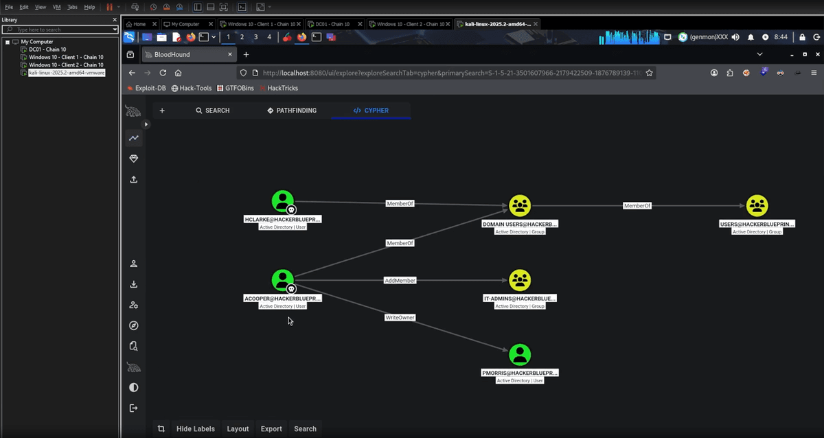Open the GTFOBins bookmark
This screenshot has width=824, height=438.
pos(235,88)
